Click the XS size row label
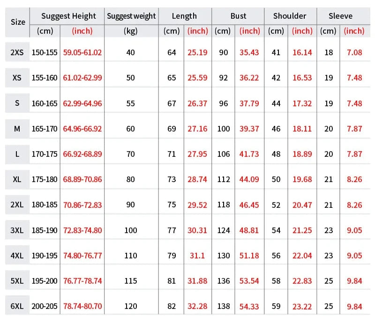Viewport: 375px width, 316px height. tap(17, 78)
